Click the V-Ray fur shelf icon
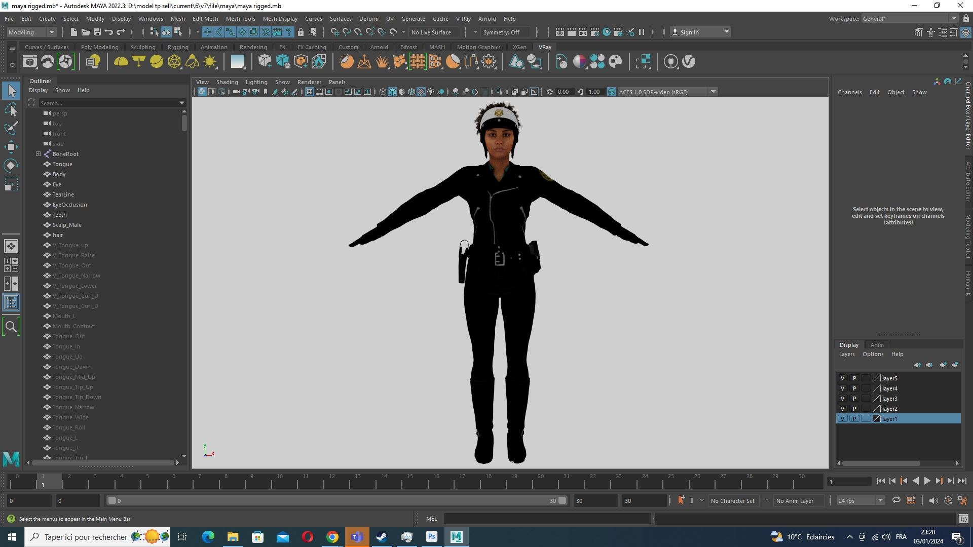This screenshot has width=973, height=547. (382, 62)
